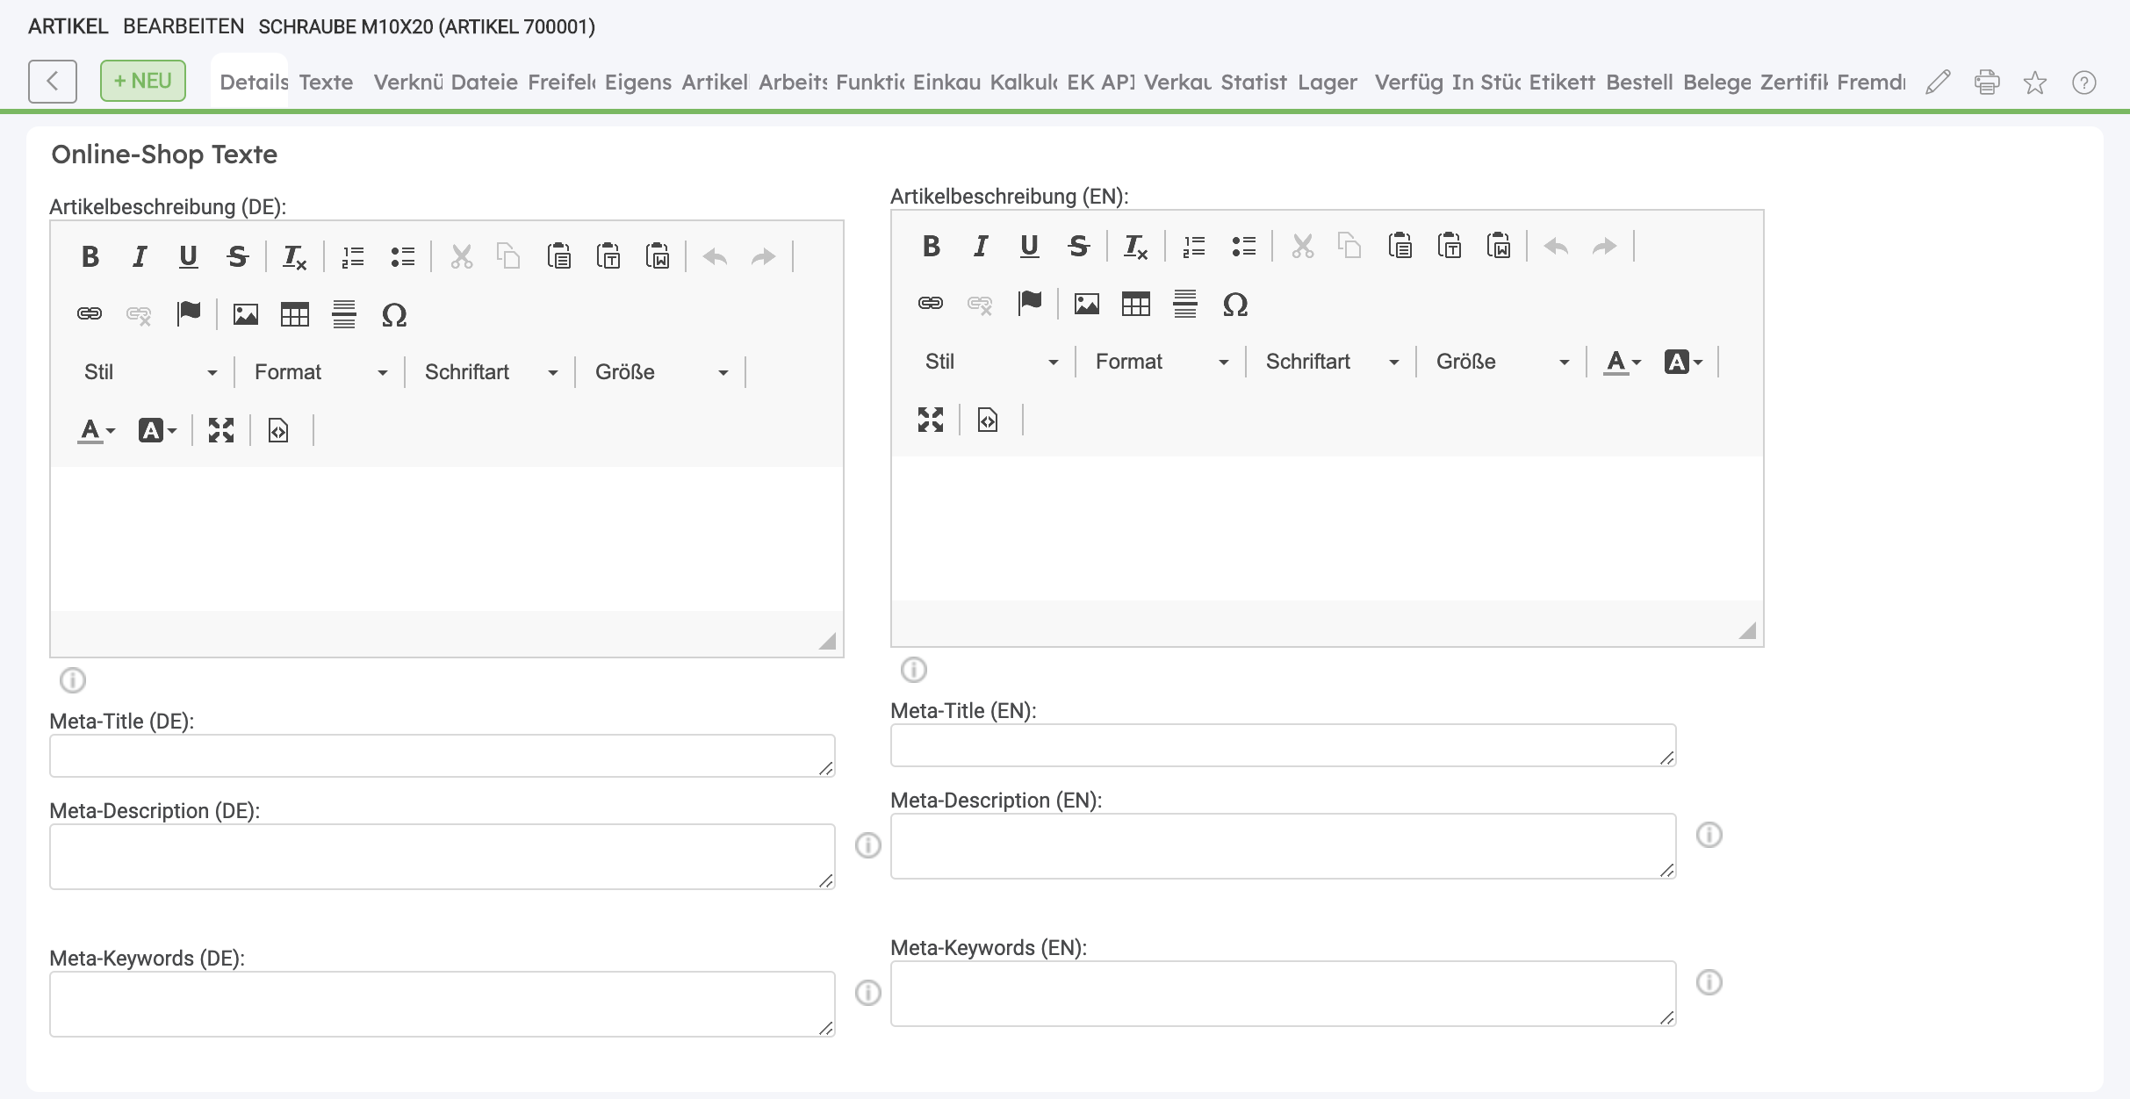The height and width of the screenshot is (1099, 2130).
Task: Open the Schriftart dropdown in the EN editor
Action: (x=1331, y=362)
